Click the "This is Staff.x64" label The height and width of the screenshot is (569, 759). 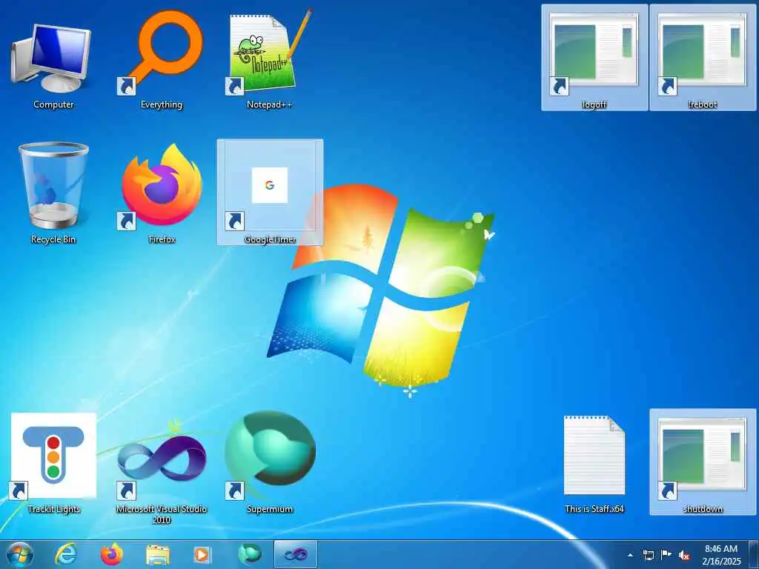(x=594, y=509)
